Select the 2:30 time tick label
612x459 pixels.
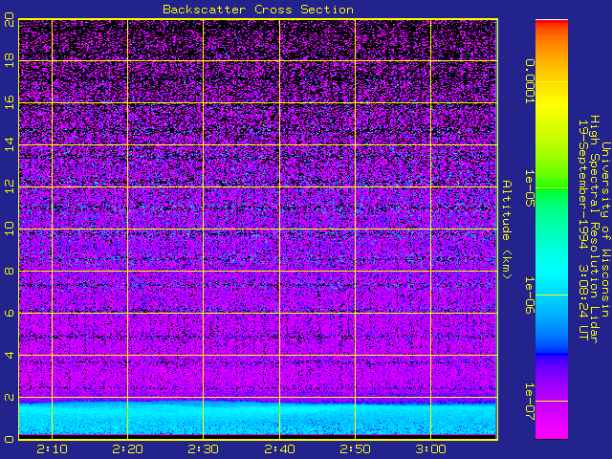pyautogui.click(x=203, y=449)
